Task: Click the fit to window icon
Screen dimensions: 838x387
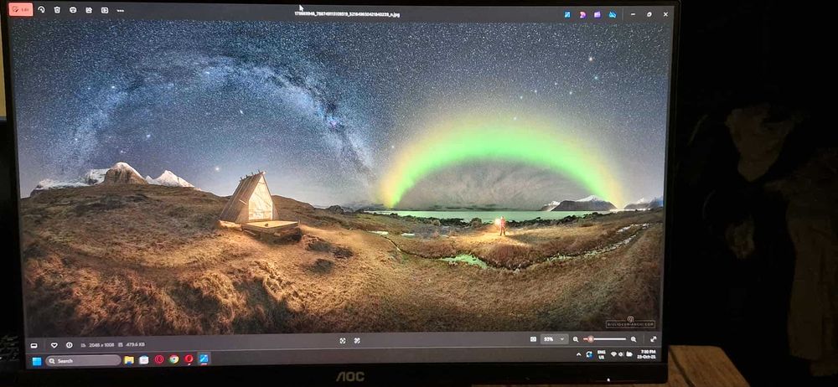Action: point(533,339)
